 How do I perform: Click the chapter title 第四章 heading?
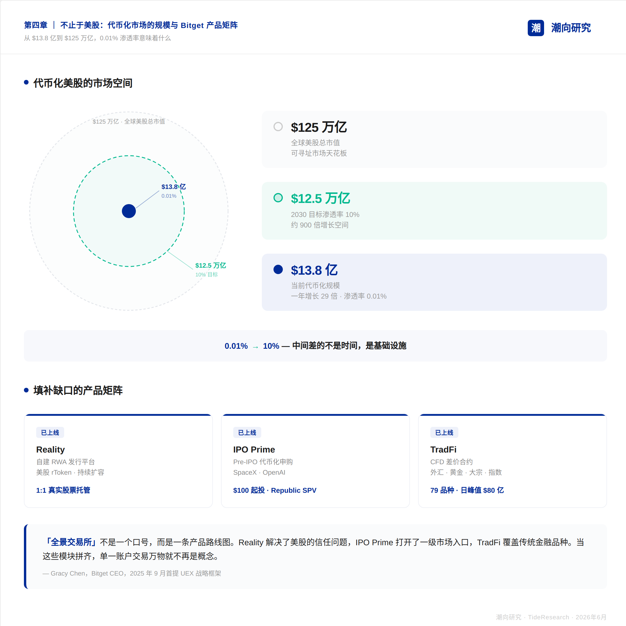[131, 25]
